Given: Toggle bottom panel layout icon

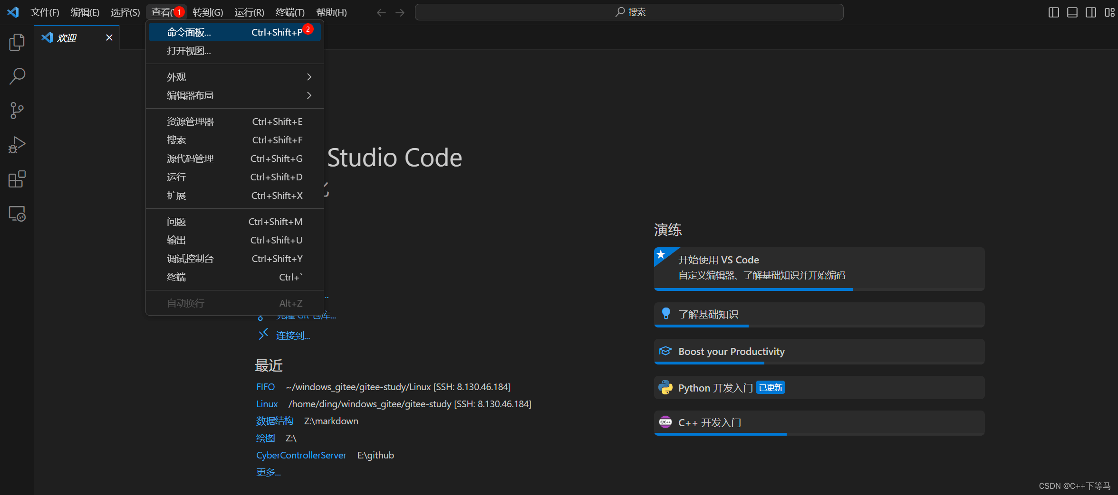Looking at the screenshot, I should click(1072, 12).
